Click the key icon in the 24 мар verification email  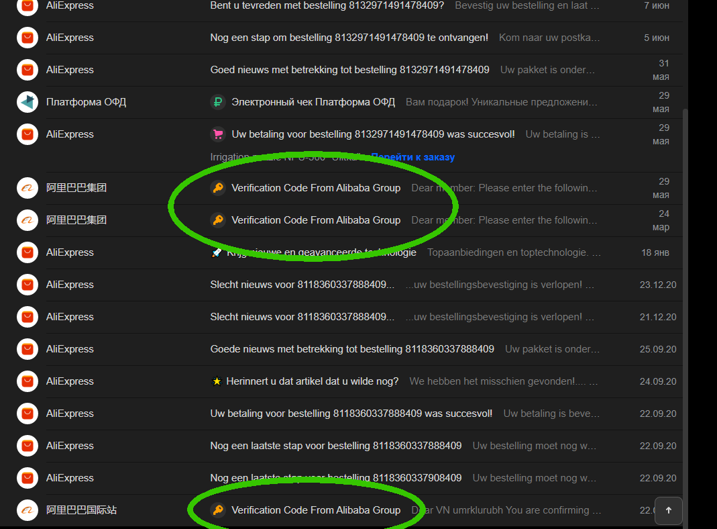(218, 220)
